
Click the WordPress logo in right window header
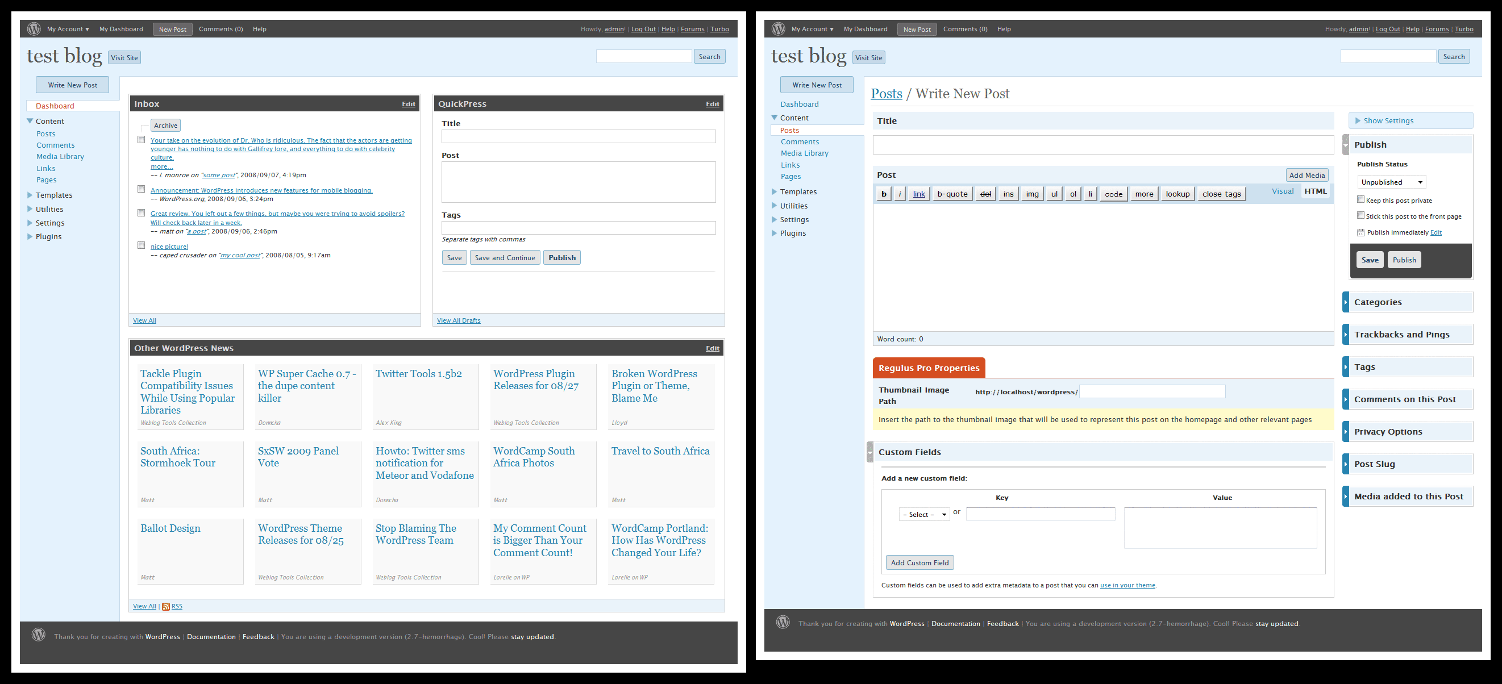779,28
